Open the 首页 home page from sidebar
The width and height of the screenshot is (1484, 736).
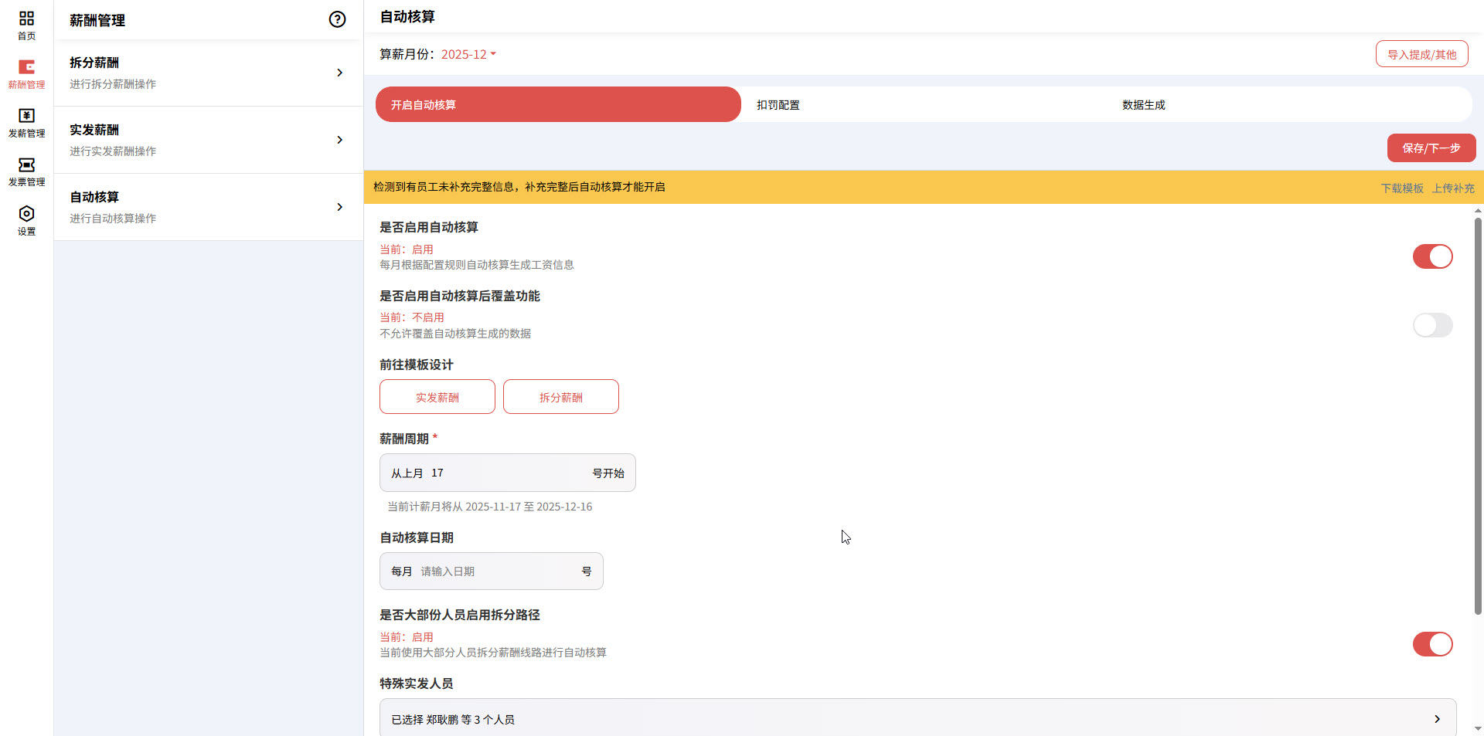click(x=26, y=23)
